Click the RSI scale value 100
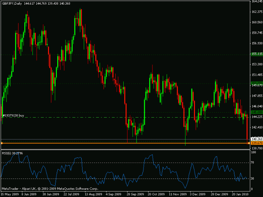The height and width of the screenshot is (197, 263). 253,152
